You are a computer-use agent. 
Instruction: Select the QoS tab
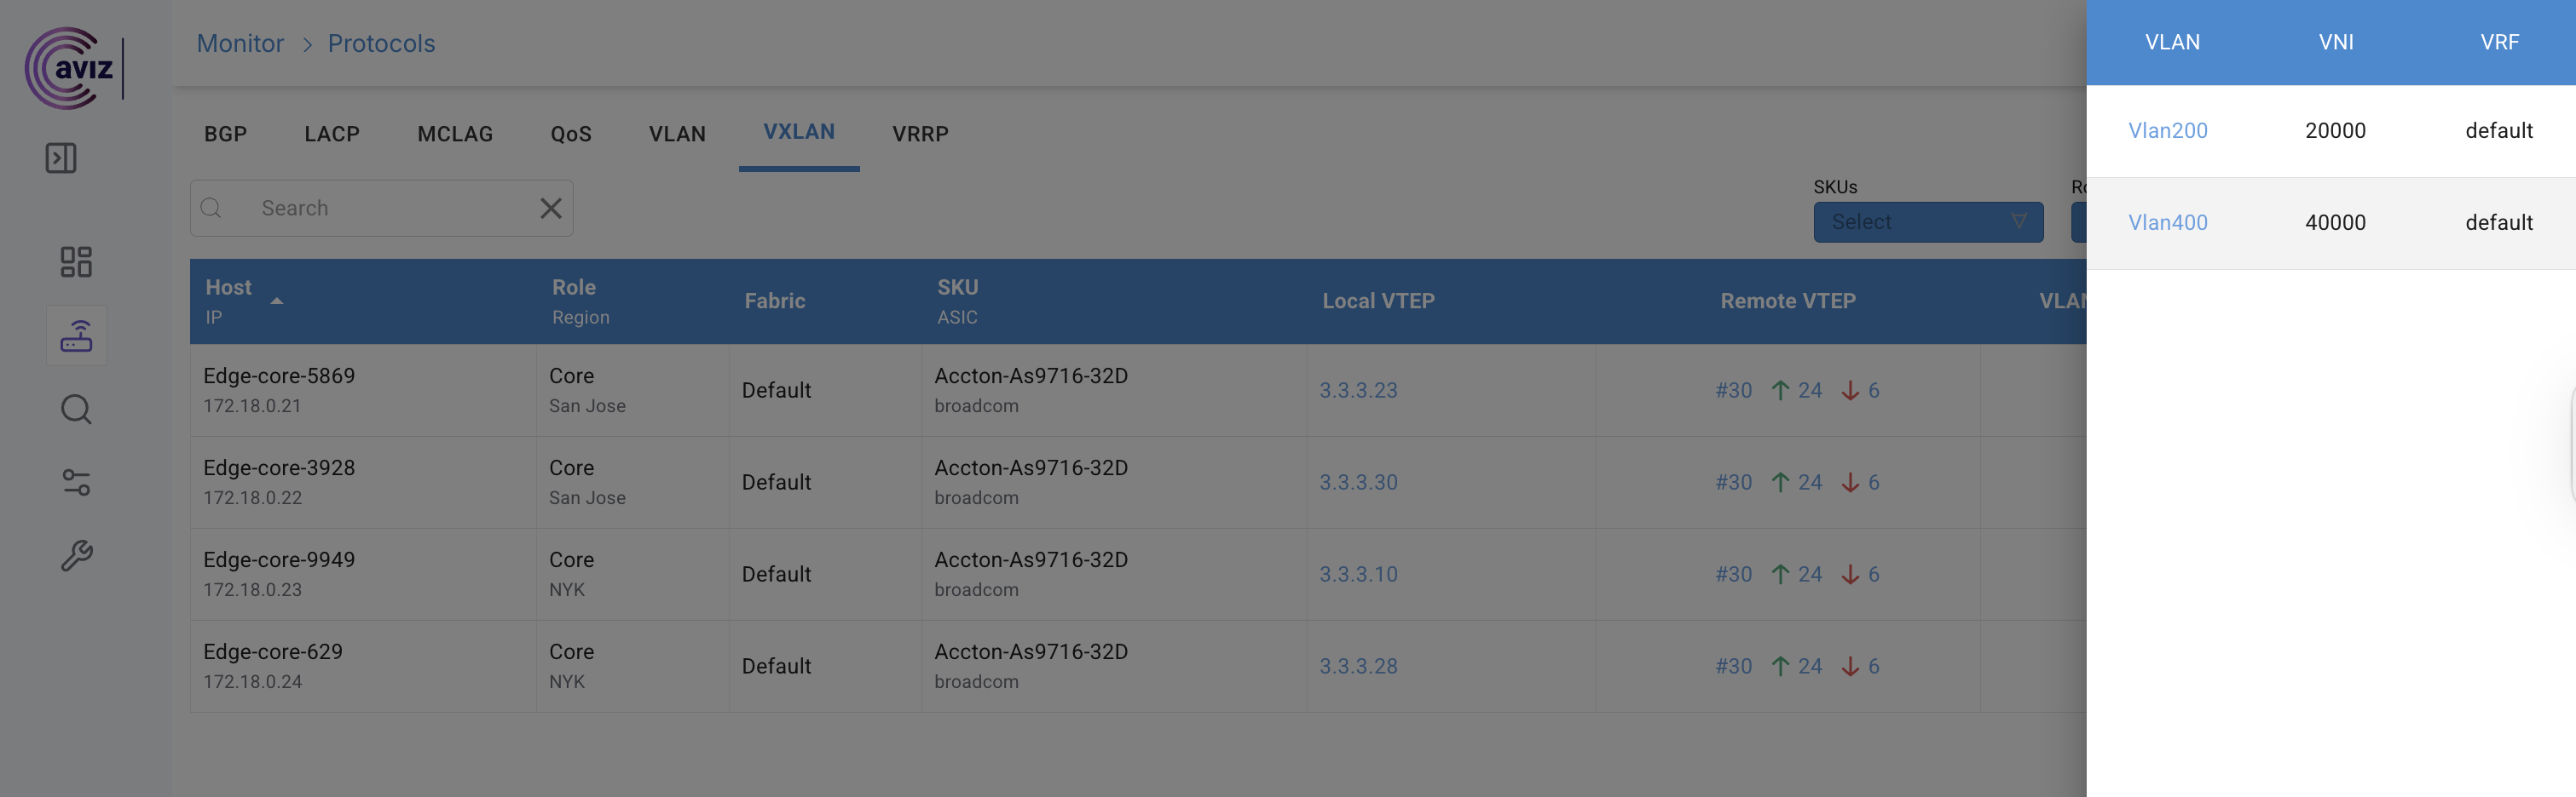coord(571,134)
